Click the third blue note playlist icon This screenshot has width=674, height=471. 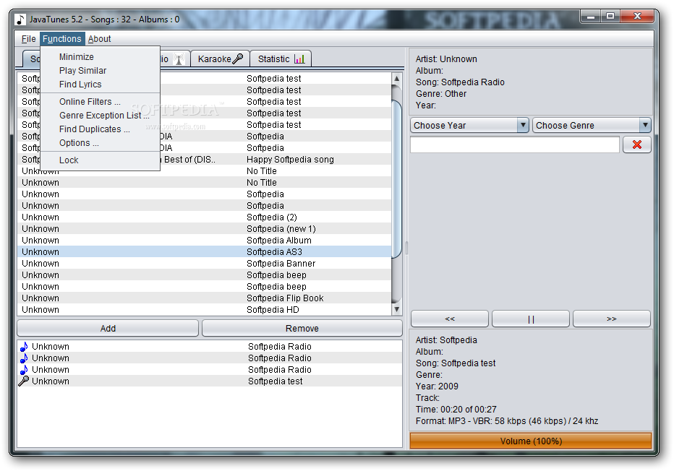click(24, 370)
